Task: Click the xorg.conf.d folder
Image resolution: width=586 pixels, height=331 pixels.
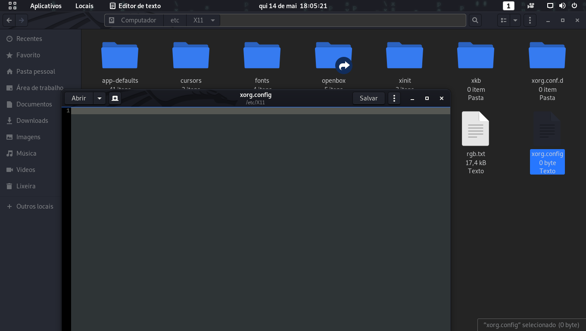Action: (547, 56)
